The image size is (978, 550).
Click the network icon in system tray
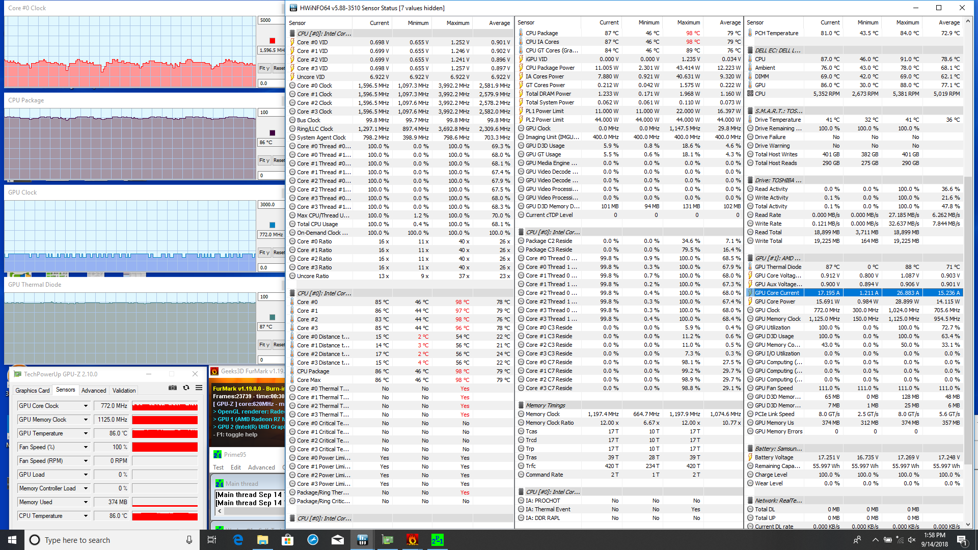(900, 540)
